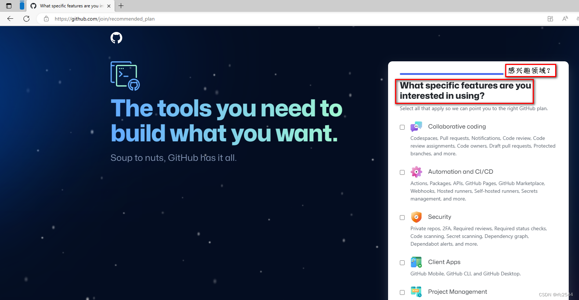Tick the Client Apps checkbox
The width and height of the screenshot is (579, 300).
pyautogui.click(x=402, y=263)
